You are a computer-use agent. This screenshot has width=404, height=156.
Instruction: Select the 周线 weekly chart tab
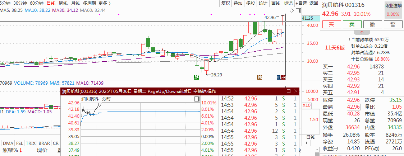click(x=63, y=3)
